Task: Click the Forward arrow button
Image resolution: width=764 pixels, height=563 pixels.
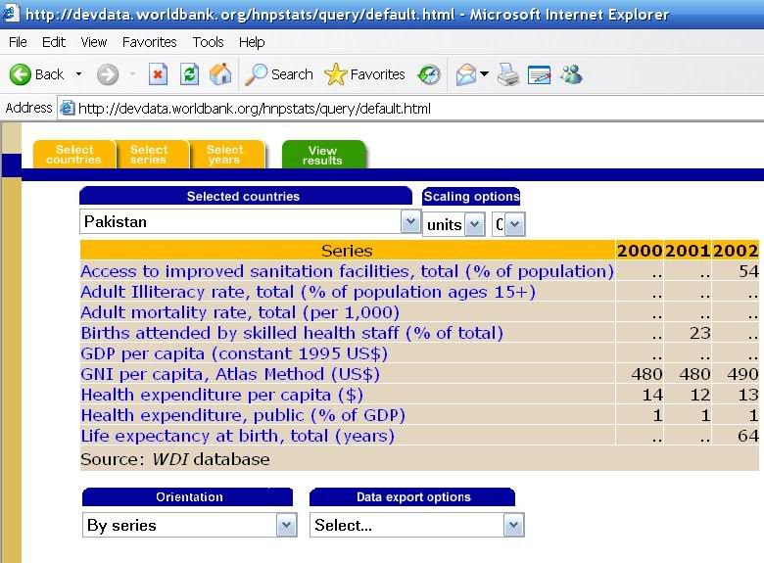Action: [x=108, y=74]
